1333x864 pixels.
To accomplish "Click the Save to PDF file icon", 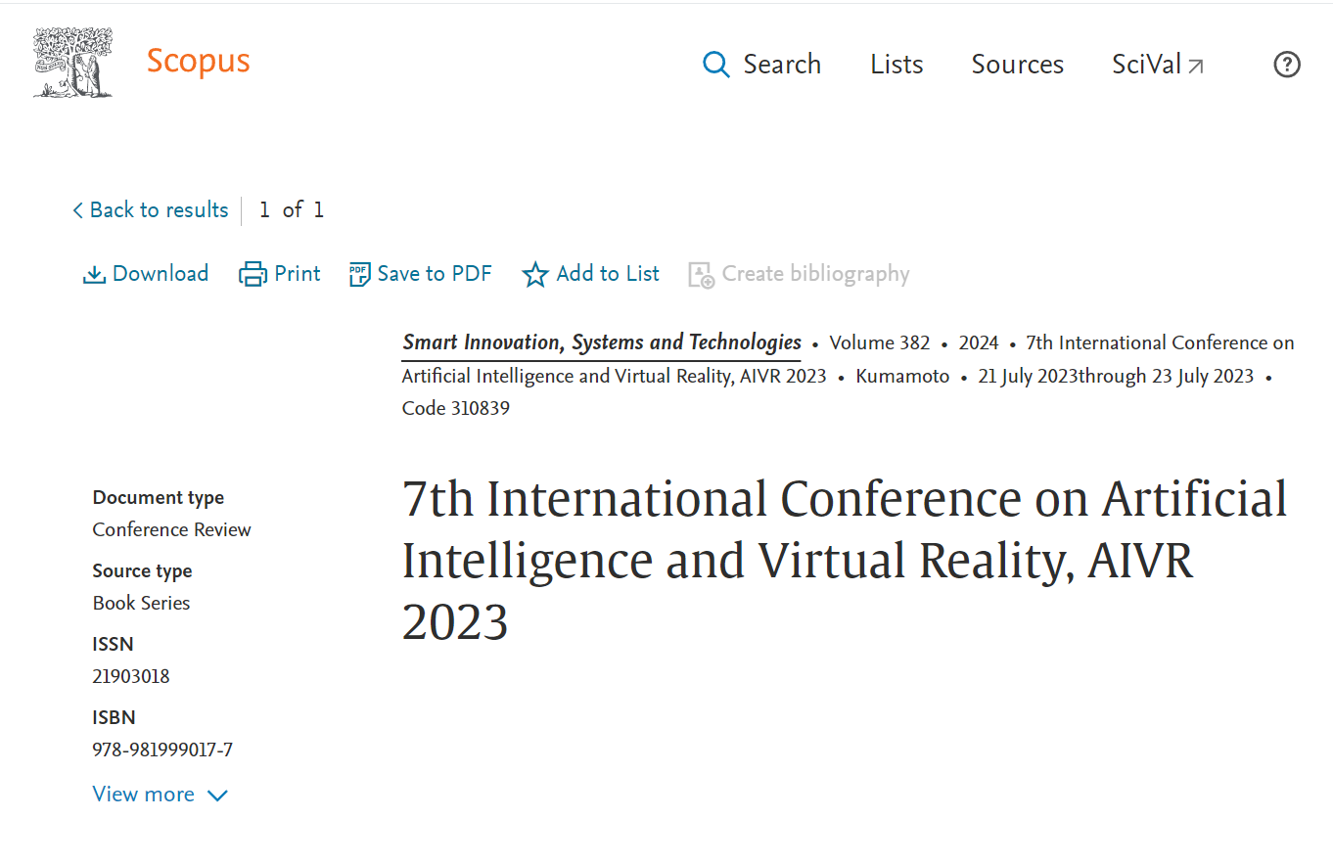I will tap(359, 275).
